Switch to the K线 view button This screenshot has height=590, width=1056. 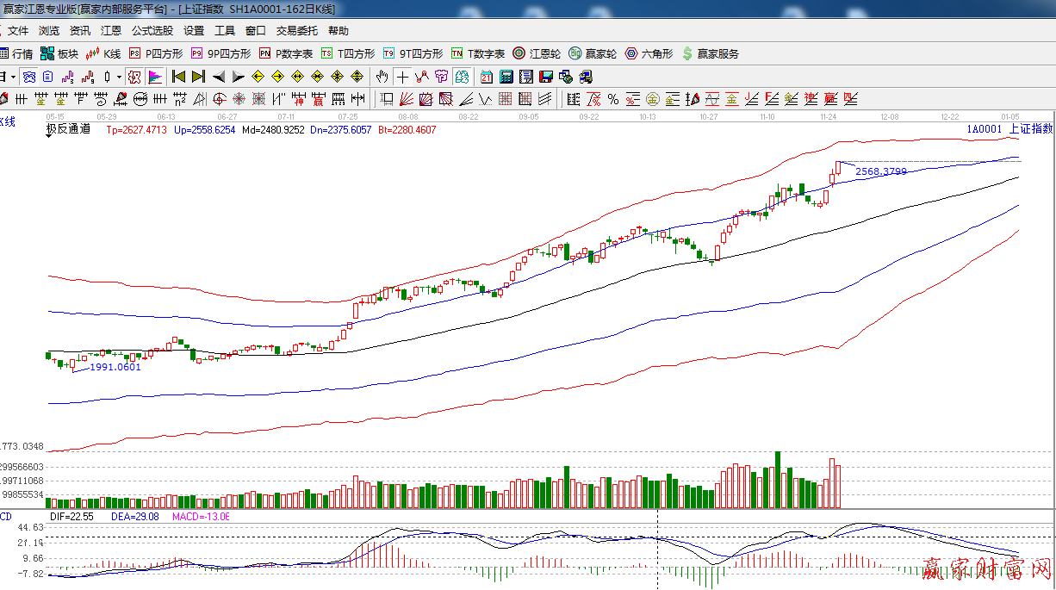coord(103,53)
